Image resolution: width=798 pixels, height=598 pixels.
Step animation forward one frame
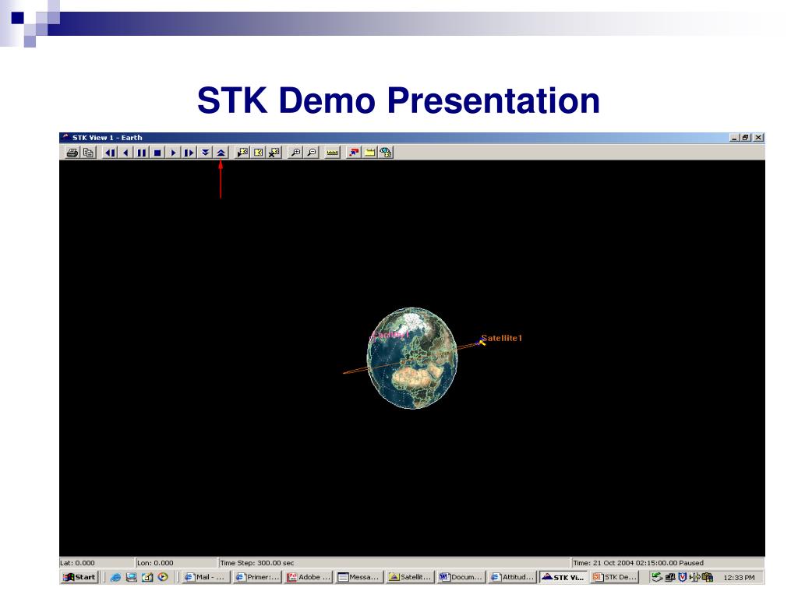[x=189, y=153]
